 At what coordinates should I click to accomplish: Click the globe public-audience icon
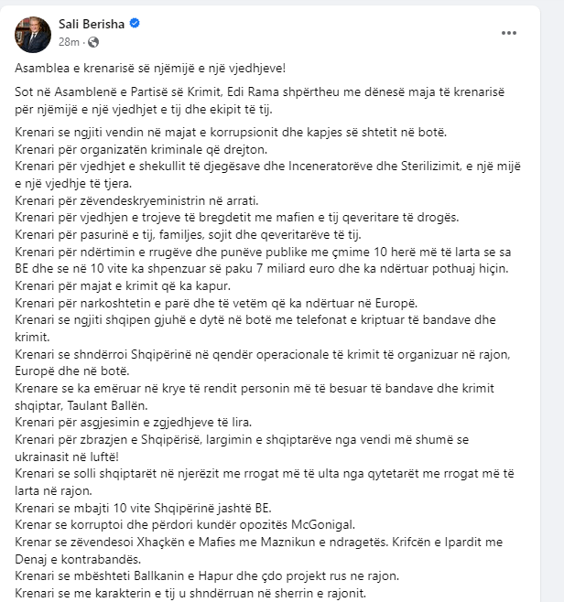pyautogui.click(x=93, y=42)
